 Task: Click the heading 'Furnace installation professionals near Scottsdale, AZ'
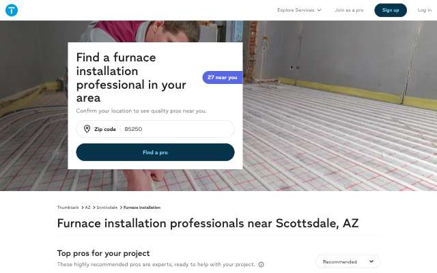(208, 223)
